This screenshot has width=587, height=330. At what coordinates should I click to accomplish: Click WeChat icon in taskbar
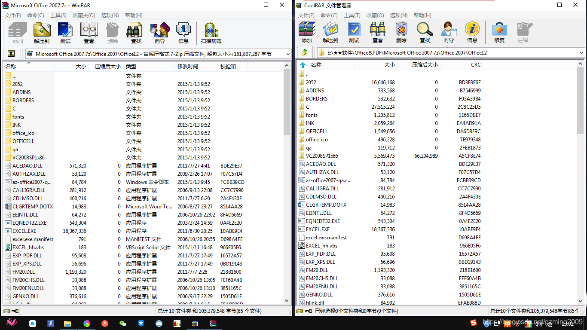[x=122, y=324]
